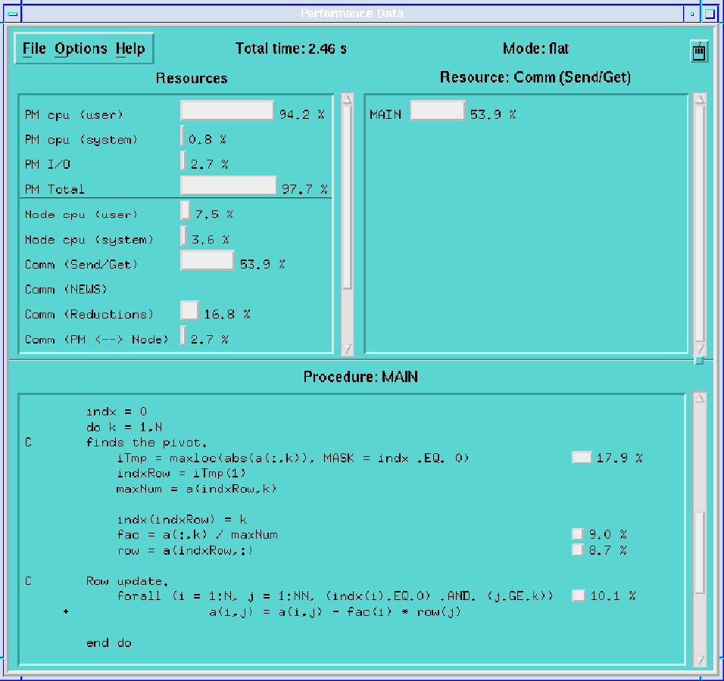Click scroll-down arrow in Procedure MAIN pane
The height and width of the screenshot is (681, 724).
coord(700,661)
